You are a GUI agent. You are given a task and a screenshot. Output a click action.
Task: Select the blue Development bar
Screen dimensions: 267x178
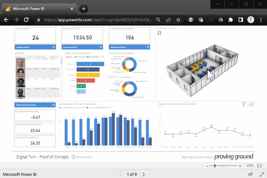[x=90, y=64]
